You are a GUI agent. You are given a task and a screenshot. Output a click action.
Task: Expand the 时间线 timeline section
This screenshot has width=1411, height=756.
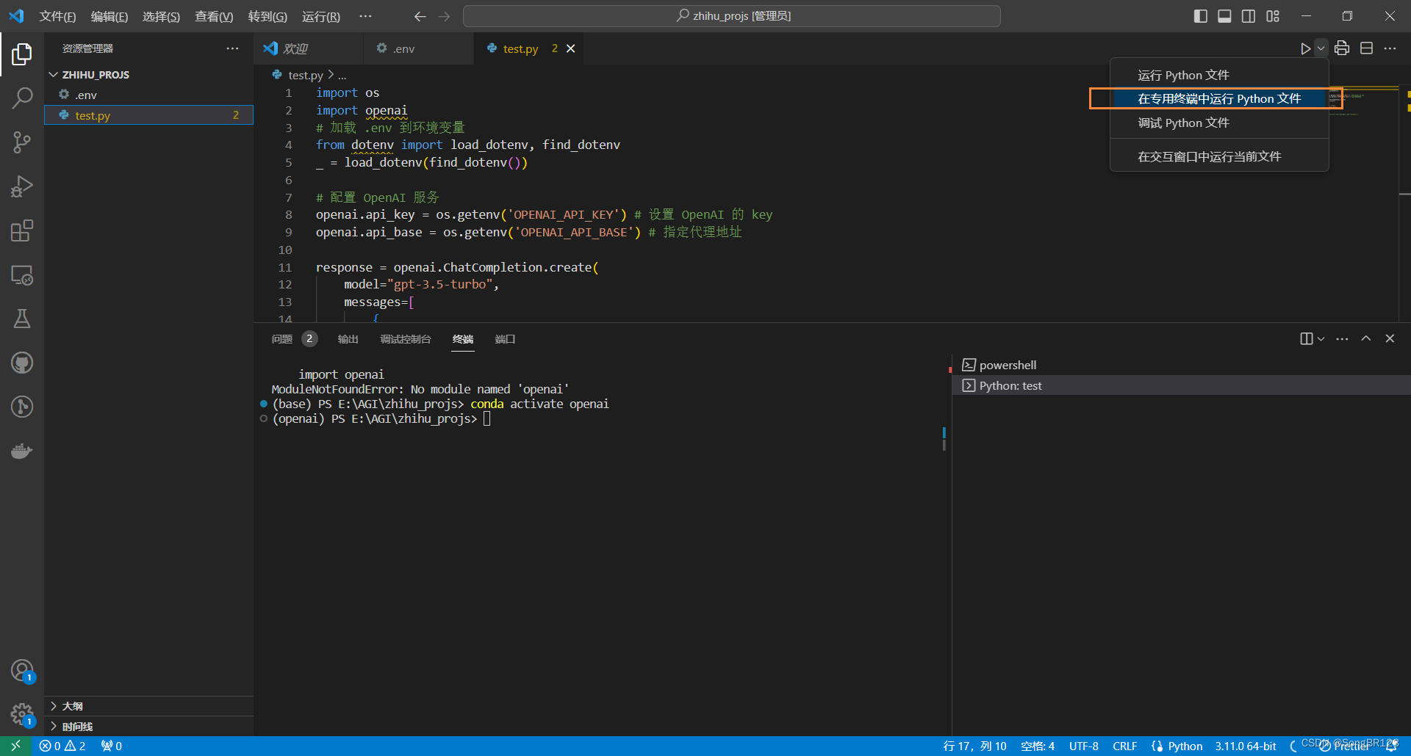[148, 727]
